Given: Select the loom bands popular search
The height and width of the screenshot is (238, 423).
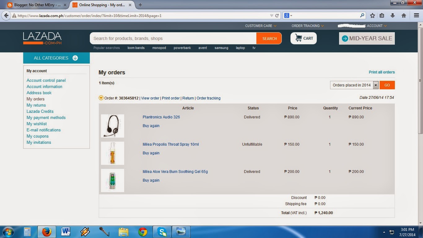Looking at the screenshot, I should 136,48.
